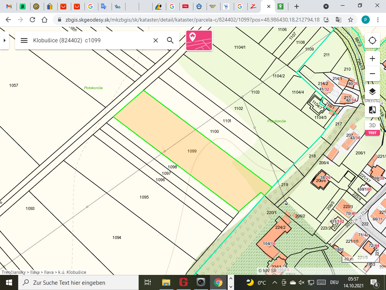This screenshot has width=386, height=290.
Task: Toggle the map compare swipe view
Action: [x=372, y=110]
